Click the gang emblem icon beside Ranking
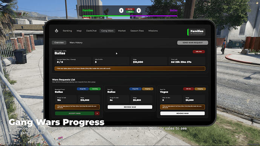The image size is (260, 146). [57, 31]
